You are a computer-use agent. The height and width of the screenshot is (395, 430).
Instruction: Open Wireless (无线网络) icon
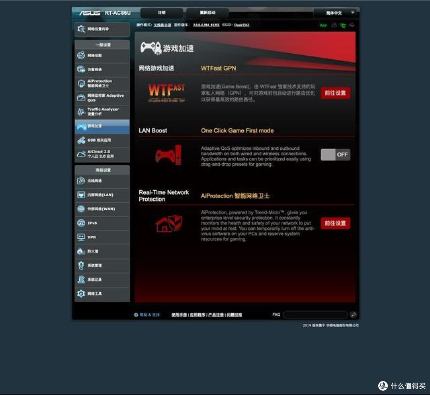click(x=81, y=180)
